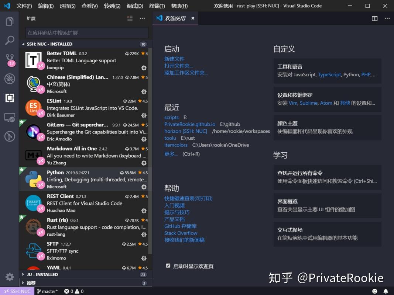Open the 查看(V) menu
The image size is (394, 295).
[x=89, y=6]
